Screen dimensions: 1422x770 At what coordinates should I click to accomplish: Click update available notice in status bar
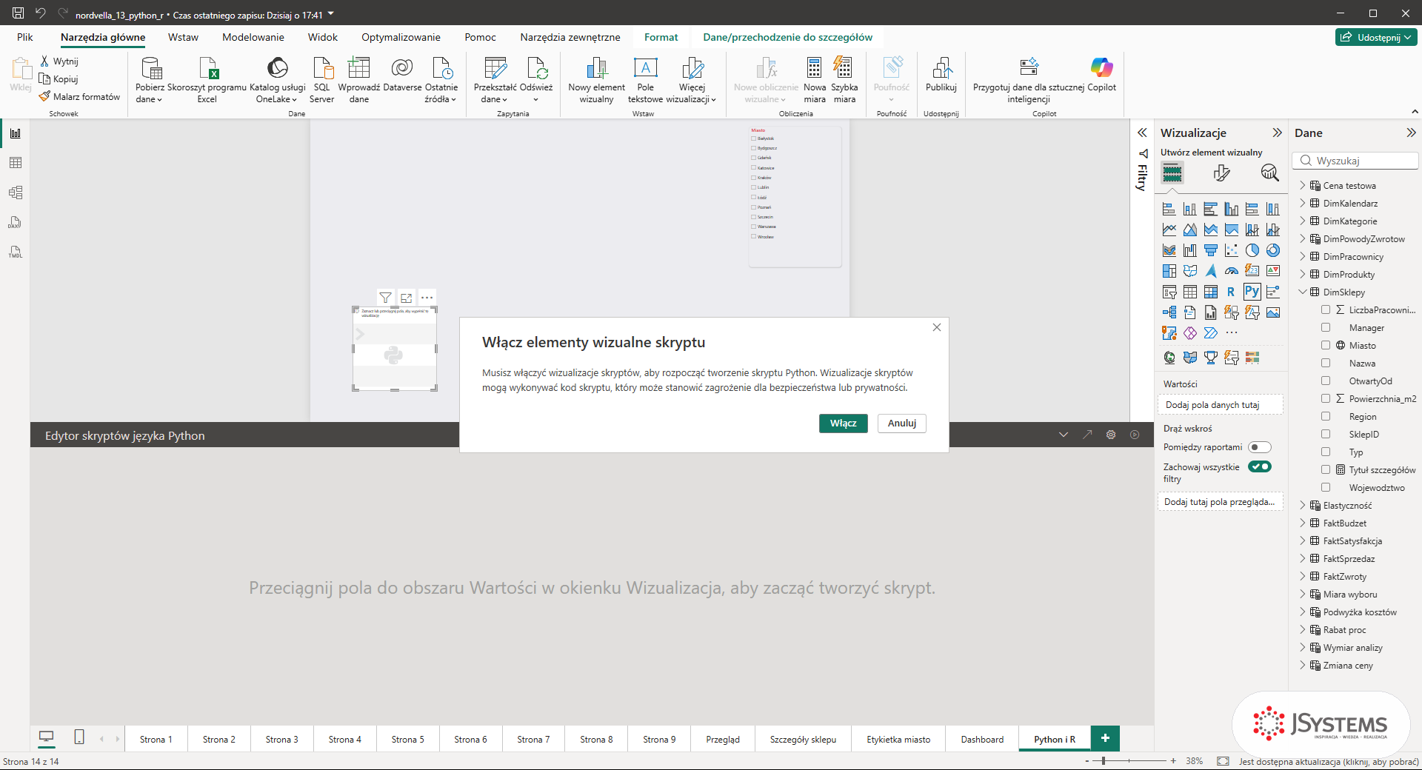pos(1328,761)
